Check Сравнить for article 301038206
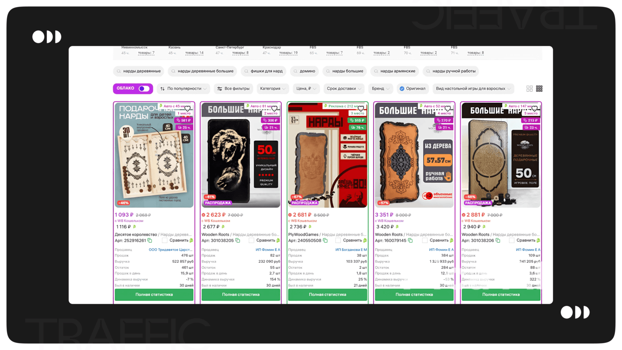 512,240
